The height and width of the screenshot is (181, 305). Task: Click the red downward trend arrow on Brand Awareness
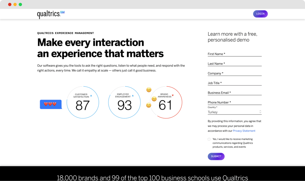point(172,95)
